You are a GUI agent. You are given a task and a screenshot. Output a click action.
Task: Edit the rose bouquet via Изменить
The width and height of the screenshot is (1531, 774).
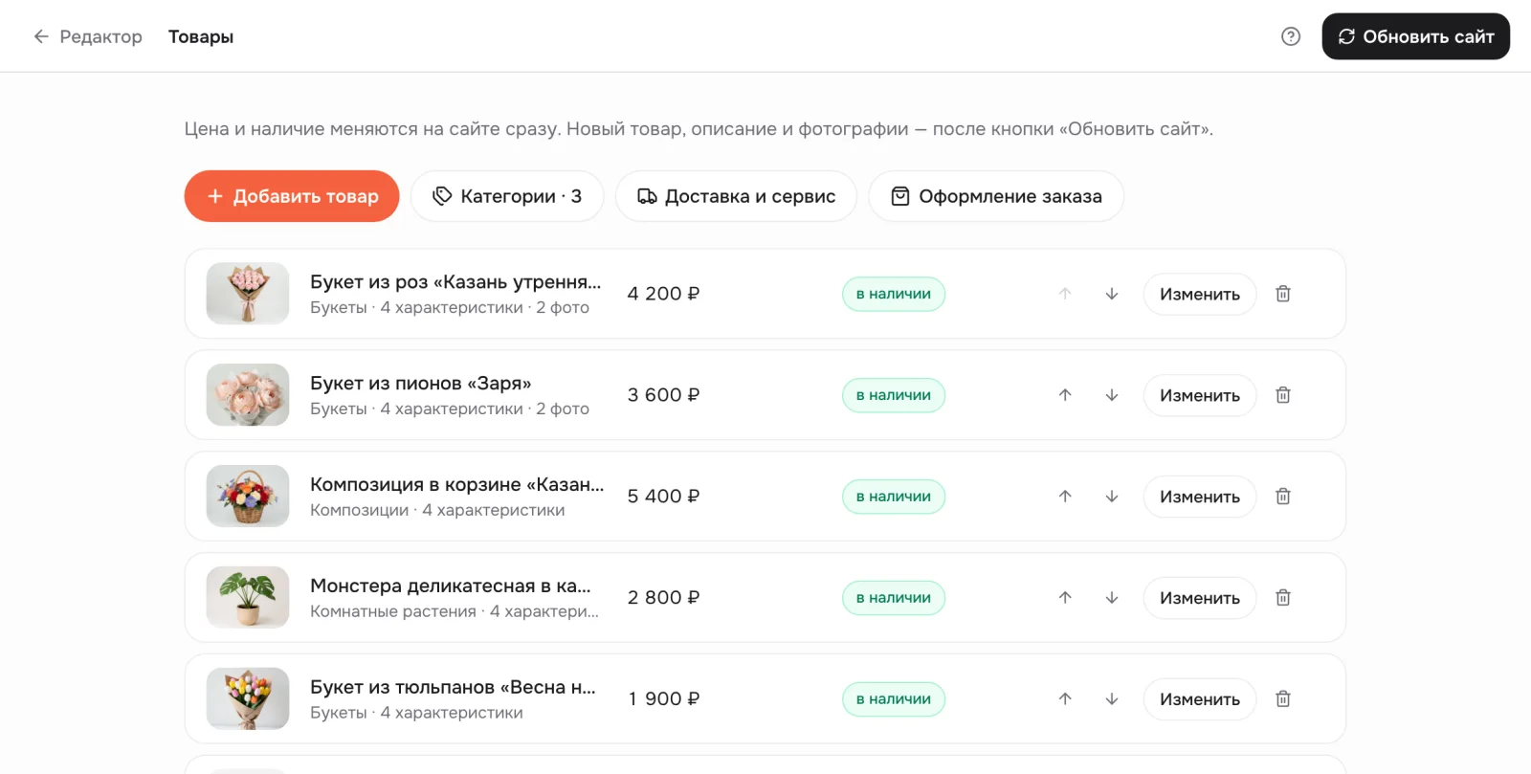tap(1200, 294)
